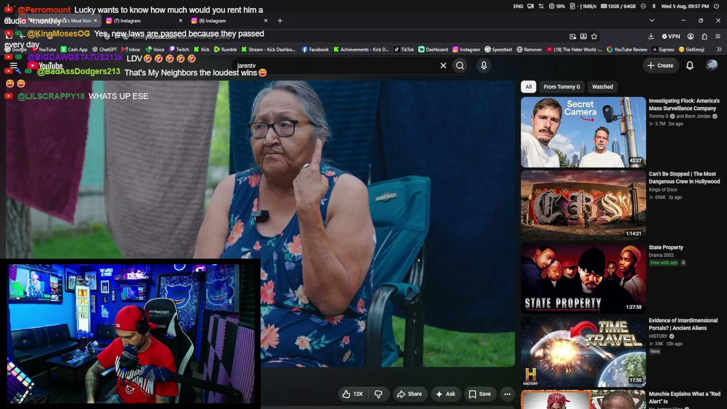
Task: Click Investigating Flock video title
Action: pyautogui.click(x=684, y=105)
